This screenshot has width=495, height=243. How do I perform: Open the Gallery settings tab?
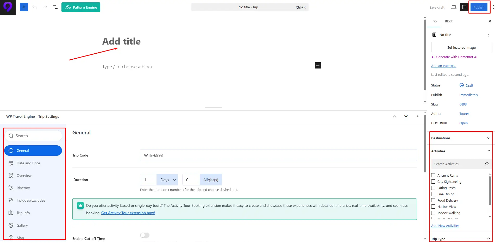(33, 225)
